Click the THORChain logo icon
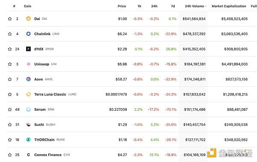 pos(28,140)
